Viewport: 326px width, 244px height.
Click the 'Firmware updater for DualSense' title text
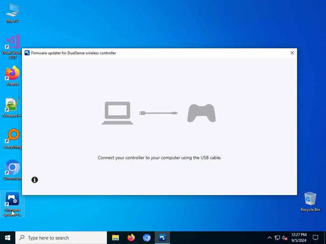point(74,53)
